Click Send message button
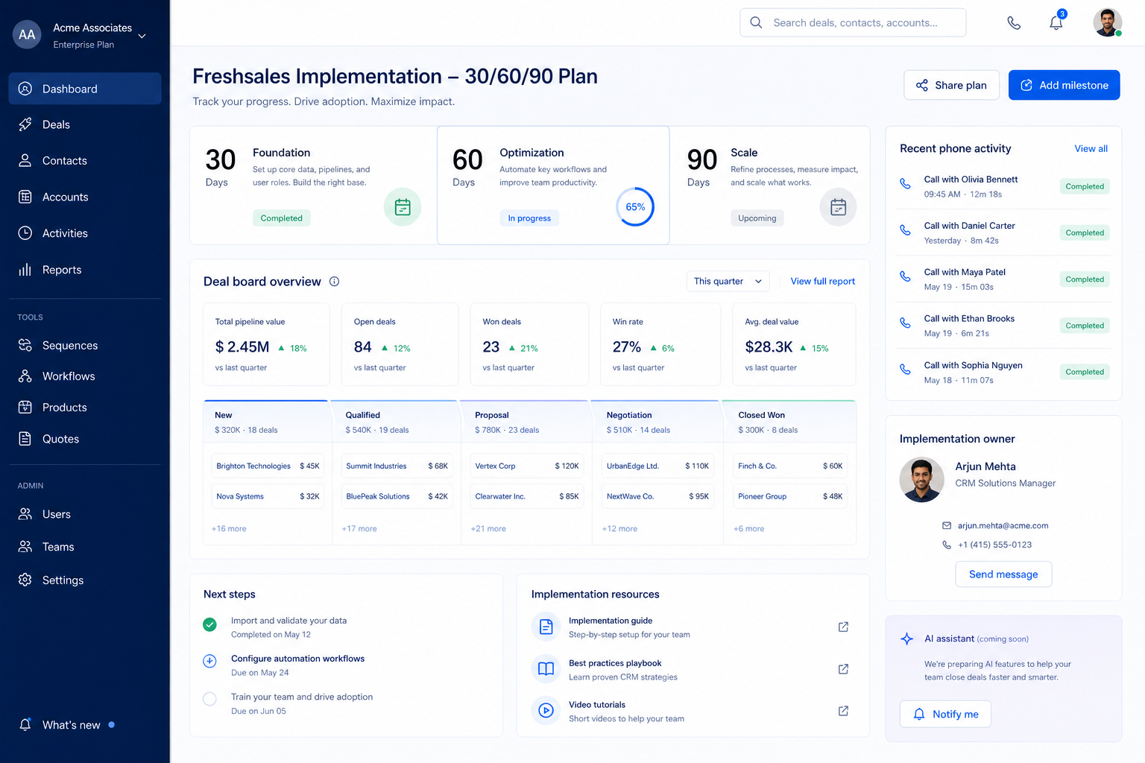 1003,574
